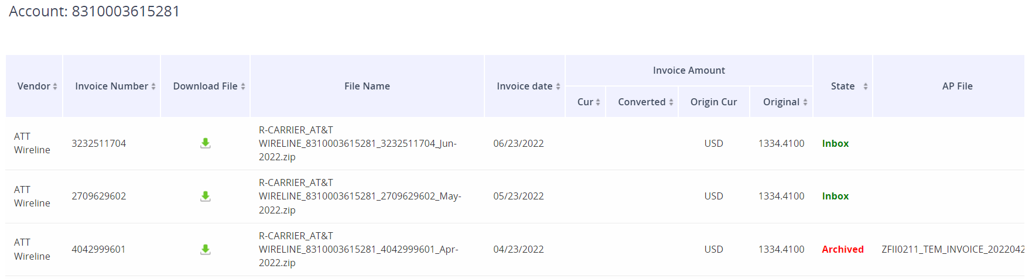Download the Apr-2022 invoice zip file

205,249
